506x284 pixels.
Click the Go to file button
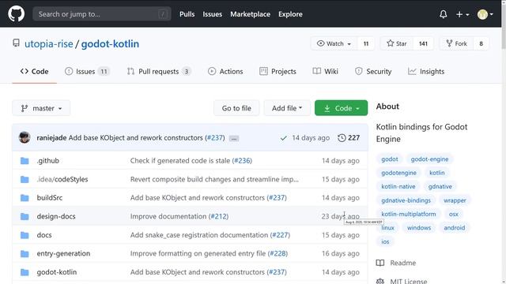click(236, 108)
